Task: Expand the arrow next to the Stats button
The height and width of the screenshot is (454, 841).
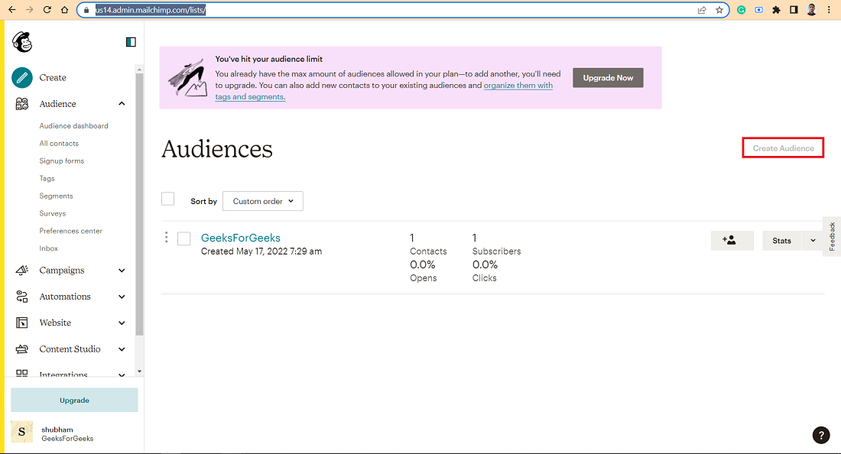Action: (x=813, y=241)
